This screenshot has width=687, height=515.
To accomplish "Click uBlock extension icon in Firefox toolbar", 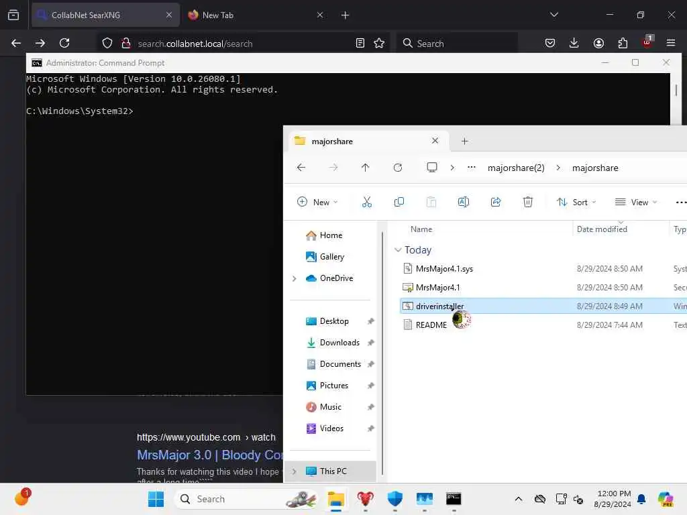I will point(647,42).
